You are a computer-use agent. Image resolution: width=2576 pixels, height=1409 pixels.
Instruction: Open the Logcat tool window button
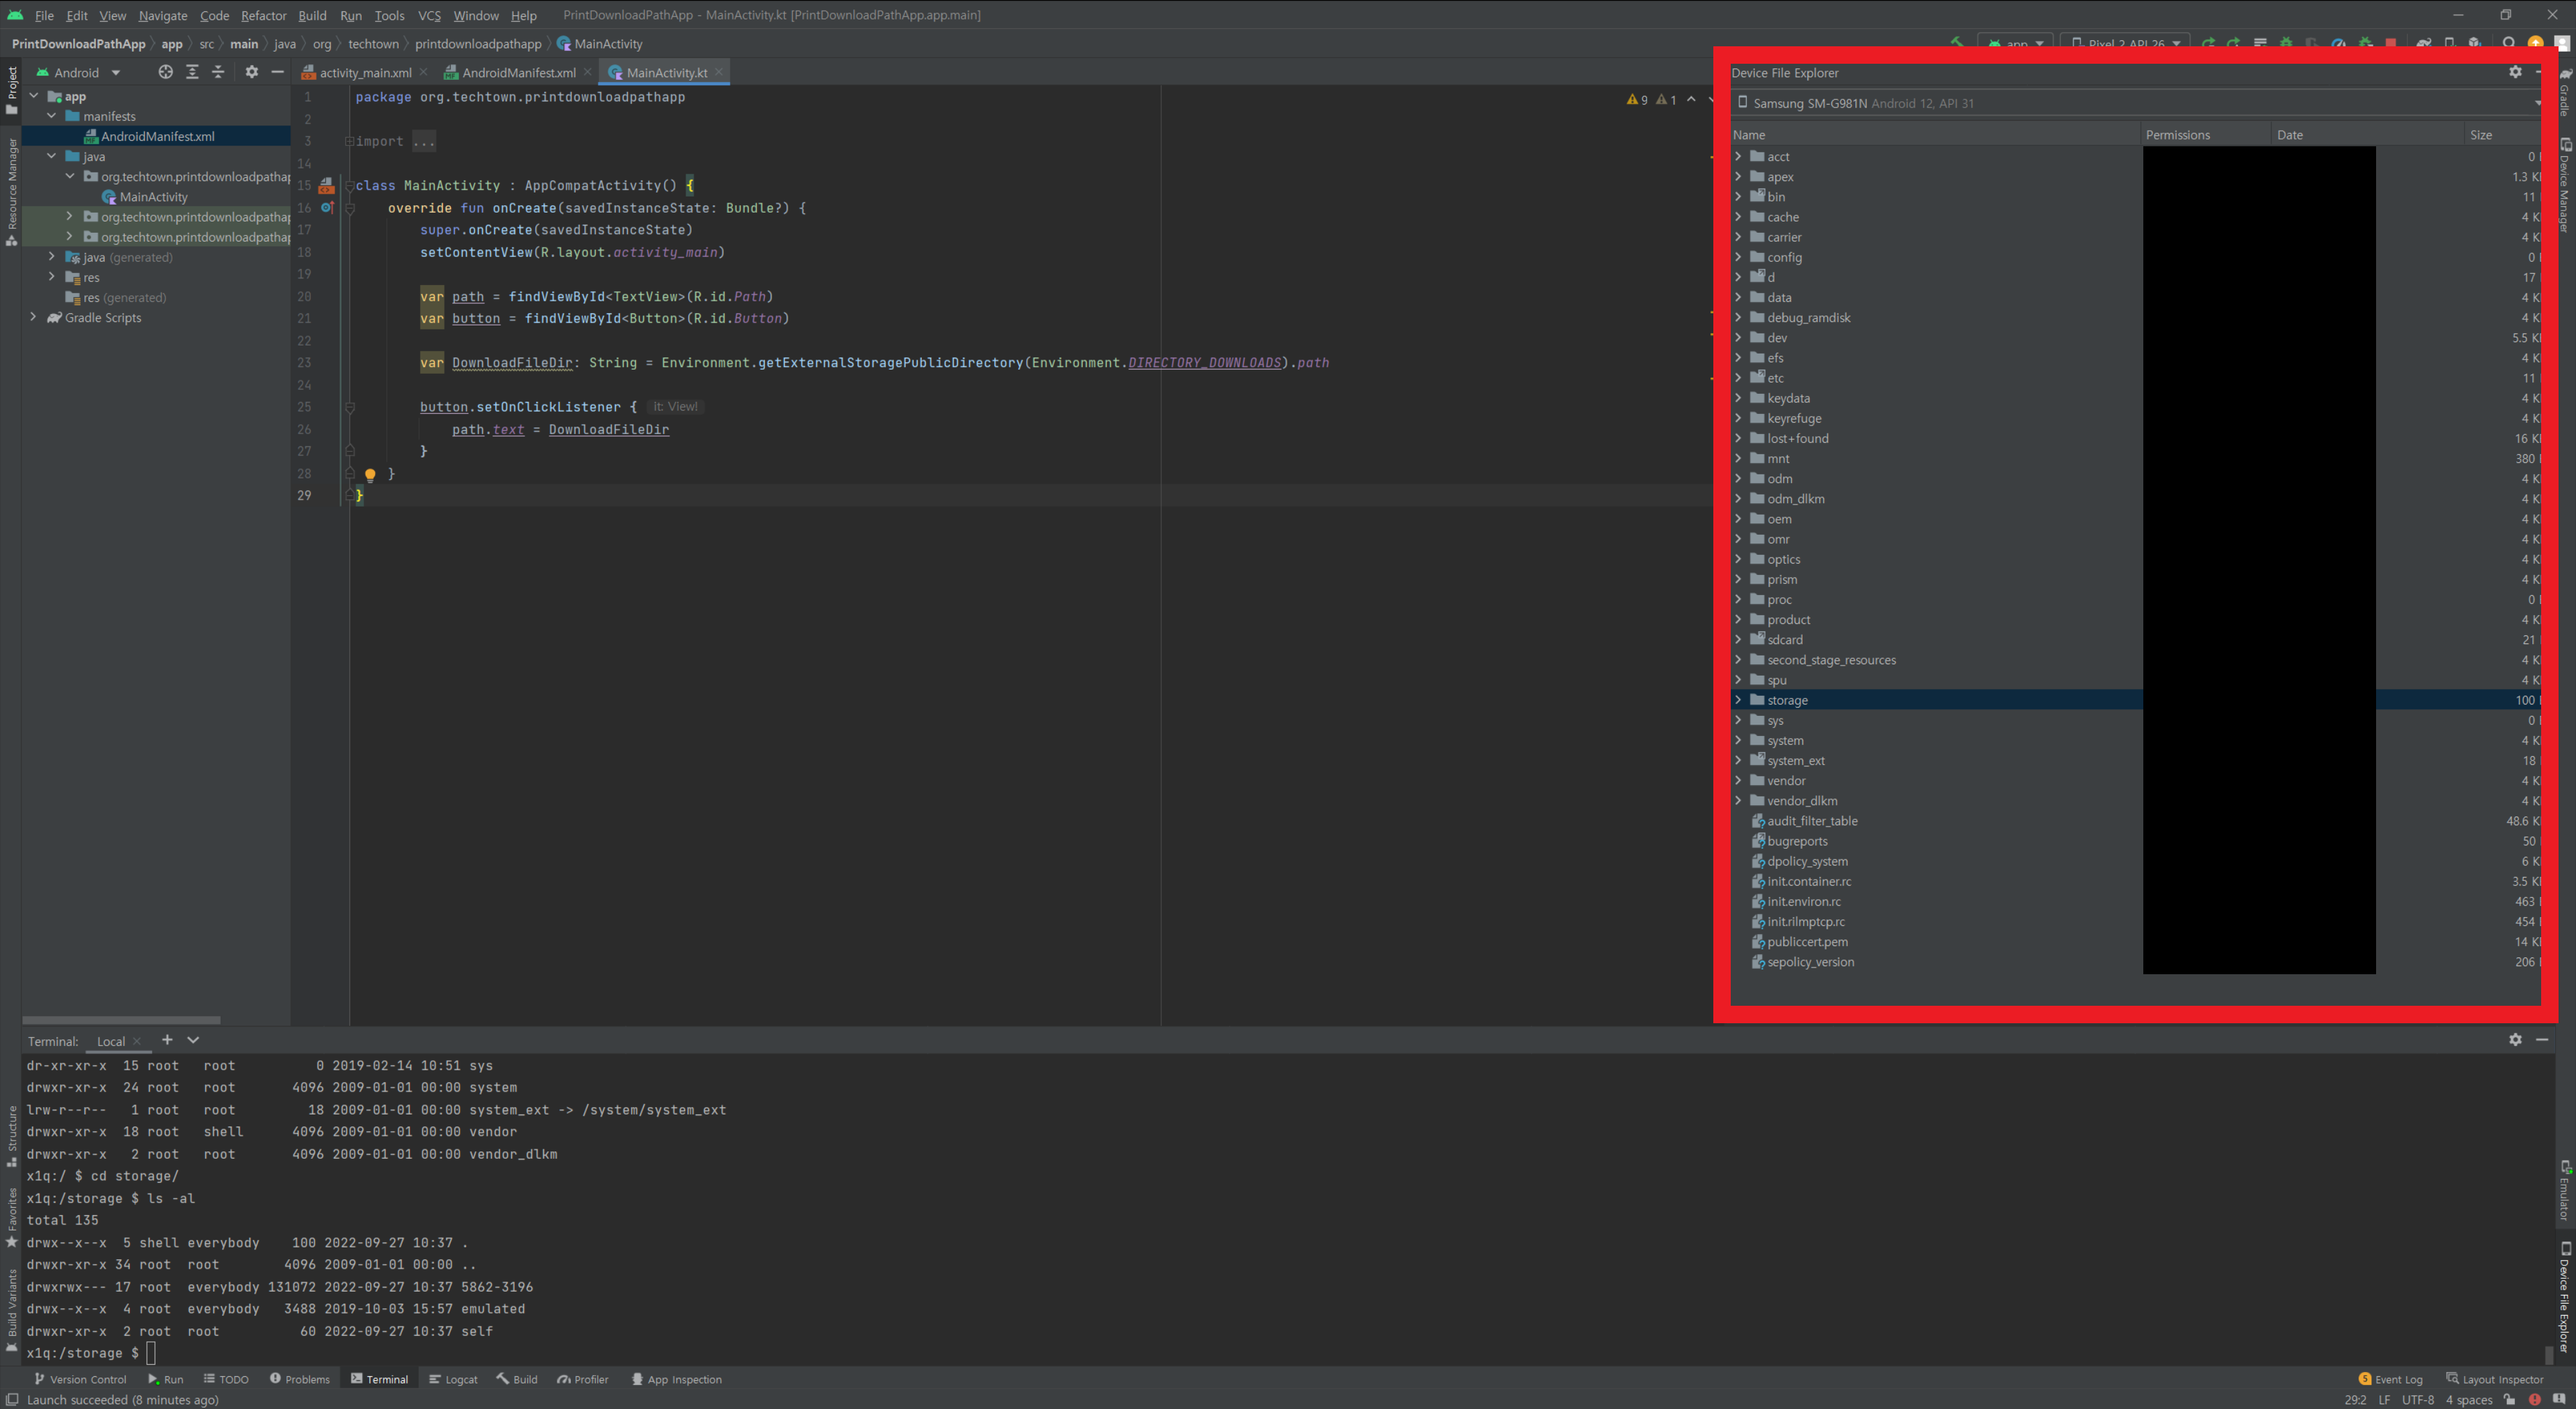[x=454, y=1379]
